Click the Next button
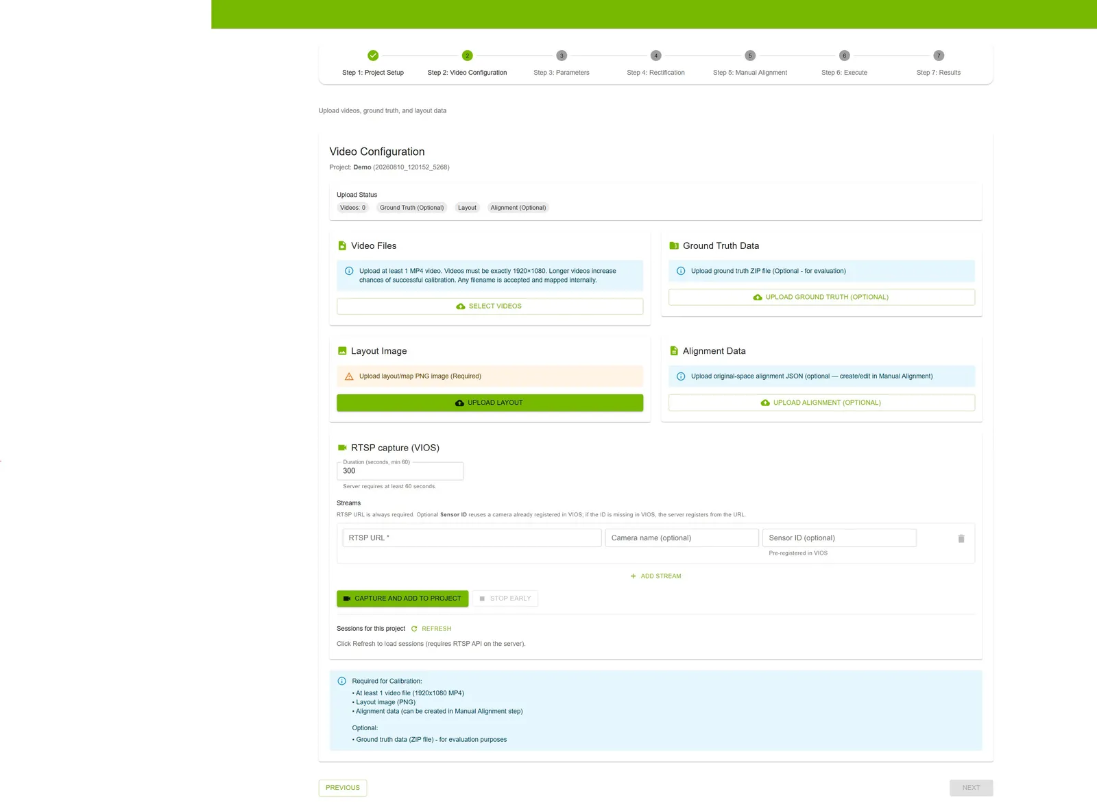 pos(971,788)
